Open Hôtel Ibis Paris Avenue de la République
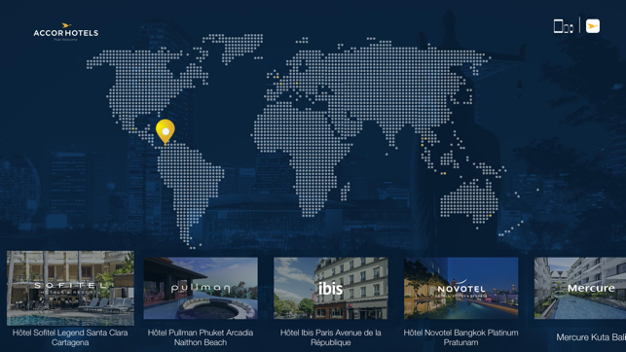 (x=331, y=337)
